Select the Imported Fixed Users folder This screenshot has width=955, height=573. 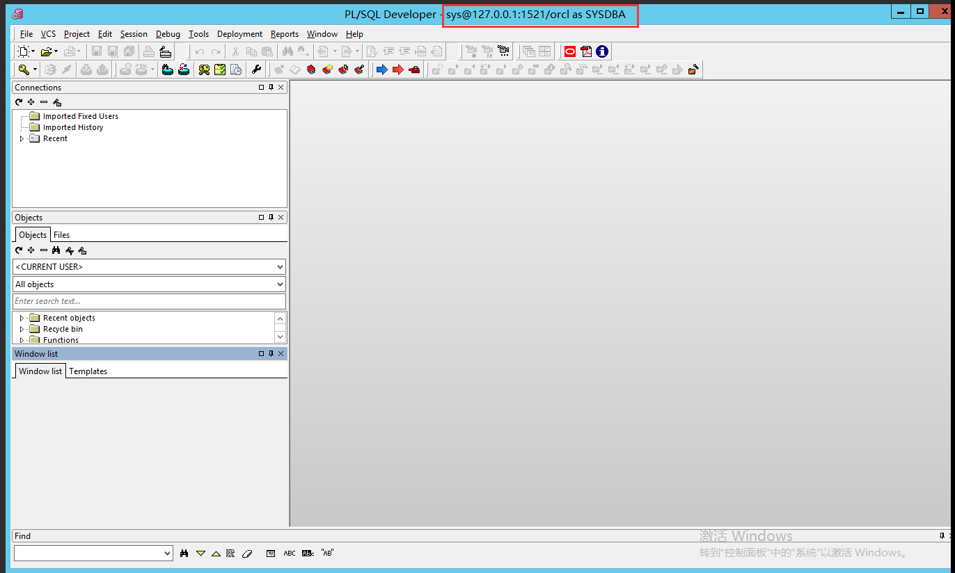pos(81,117)
